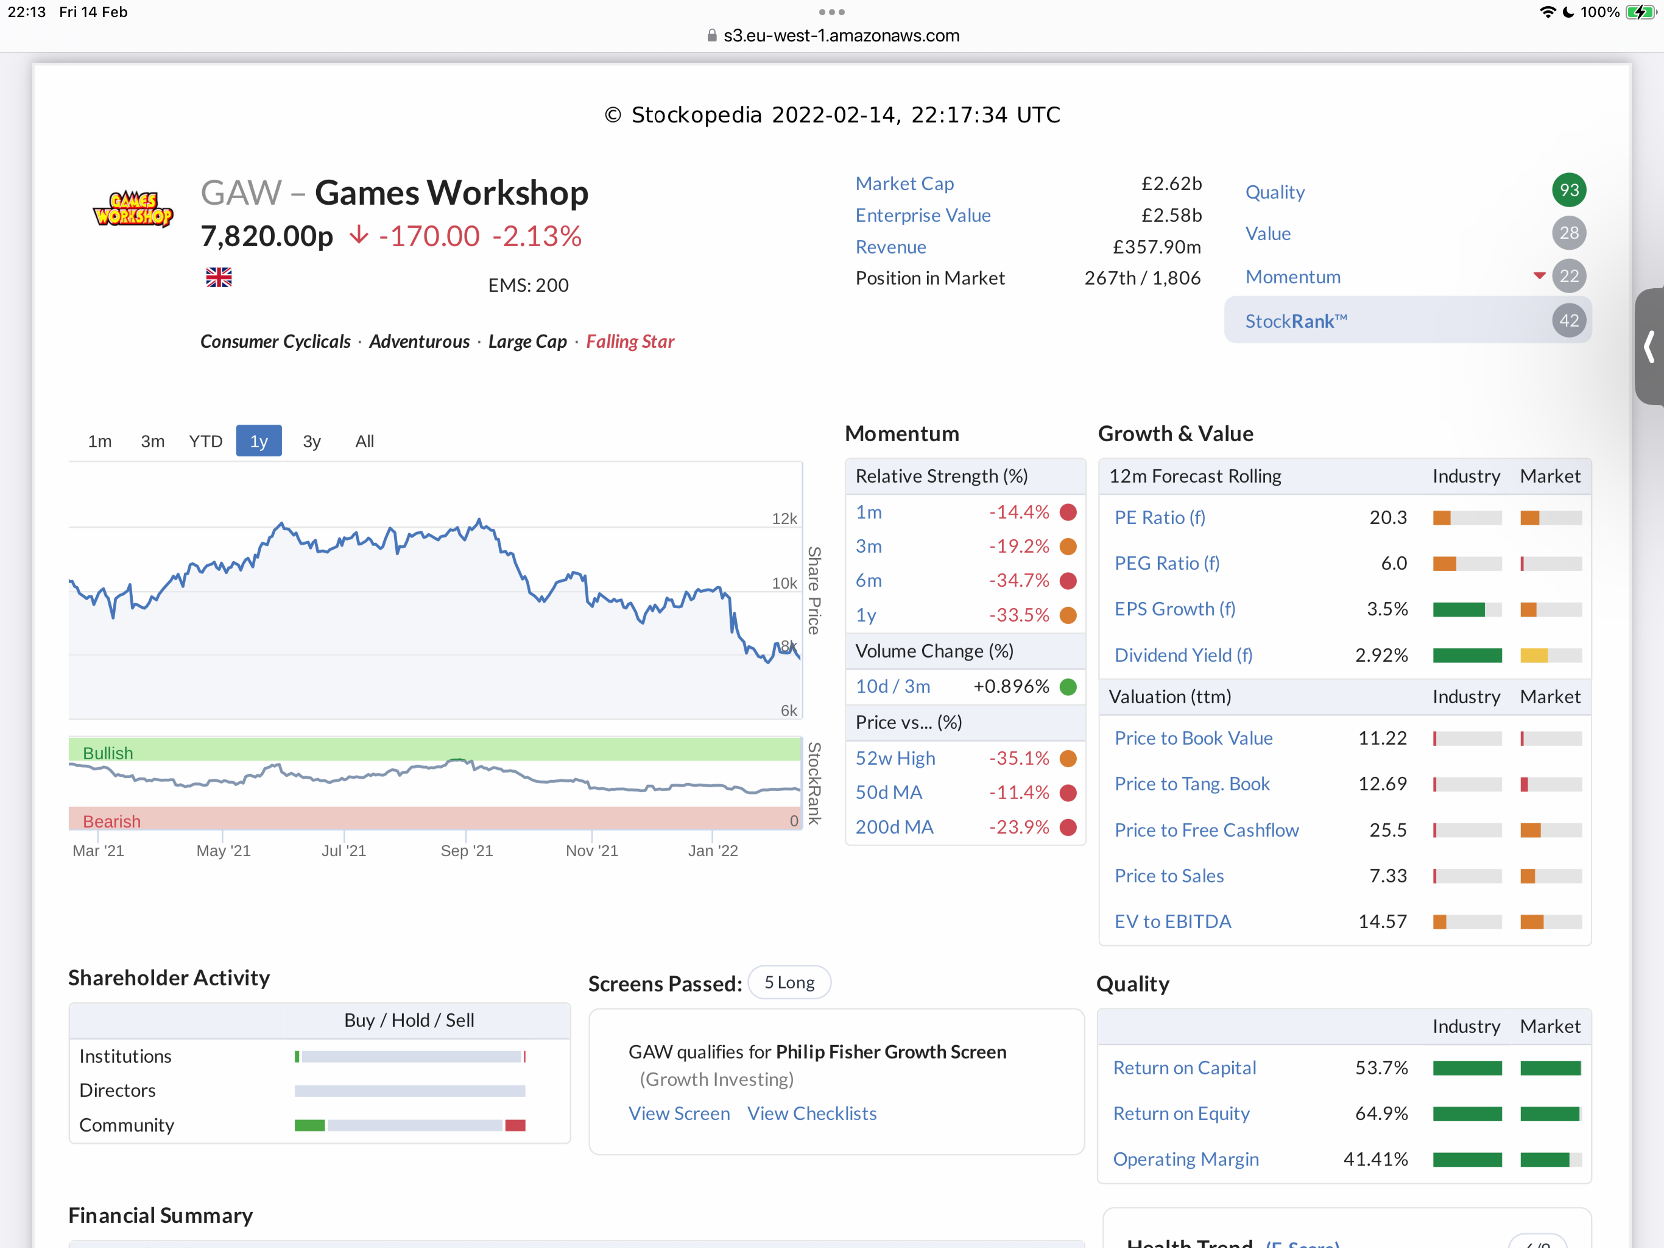Screen dimensions: 1664x1248
Task: Click the Bullish zone of StockRank chart
Action: pos(435,750)
